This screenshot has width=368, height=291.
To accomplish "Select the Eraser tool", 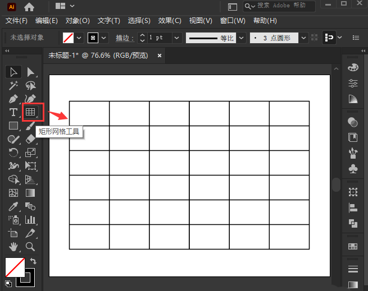I will pyautogui.click(x=31, y=139).
